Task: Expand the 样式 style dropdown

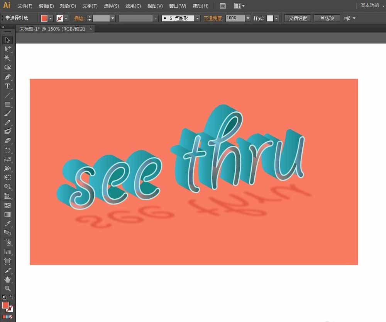Action: tap(276, 18)
